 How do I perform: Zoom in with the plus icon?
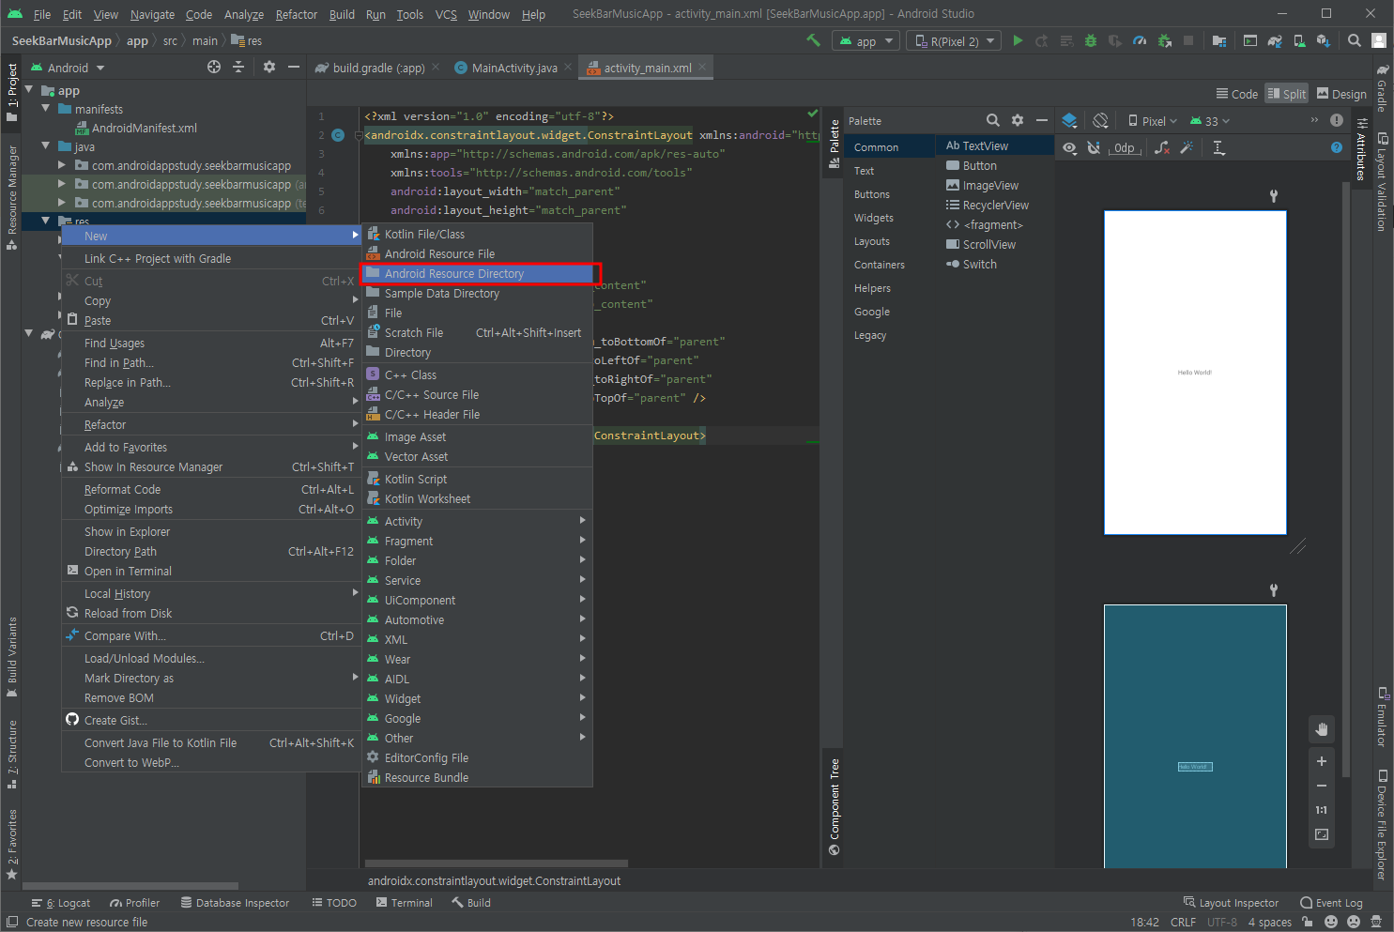[x=1322, y=761]
